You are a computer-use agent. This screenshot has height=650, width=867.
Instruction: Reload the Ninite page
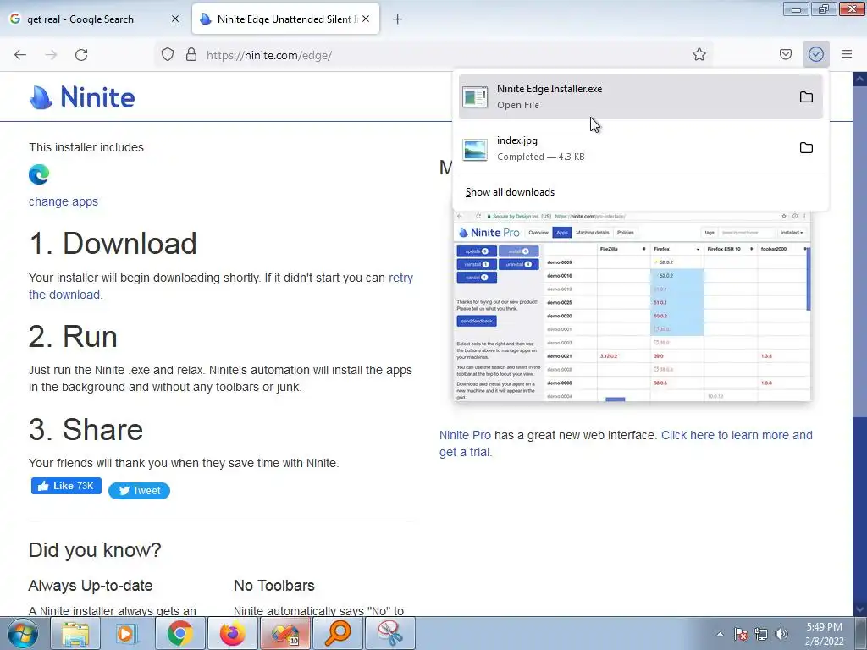(x=81, y=55)
